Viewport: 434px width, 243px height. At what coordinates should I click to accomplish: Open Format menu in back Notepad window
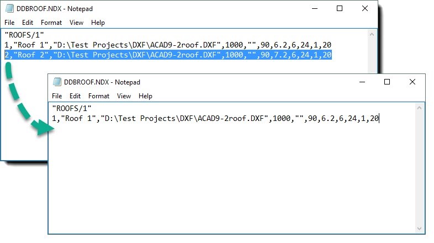pos(51,23)
